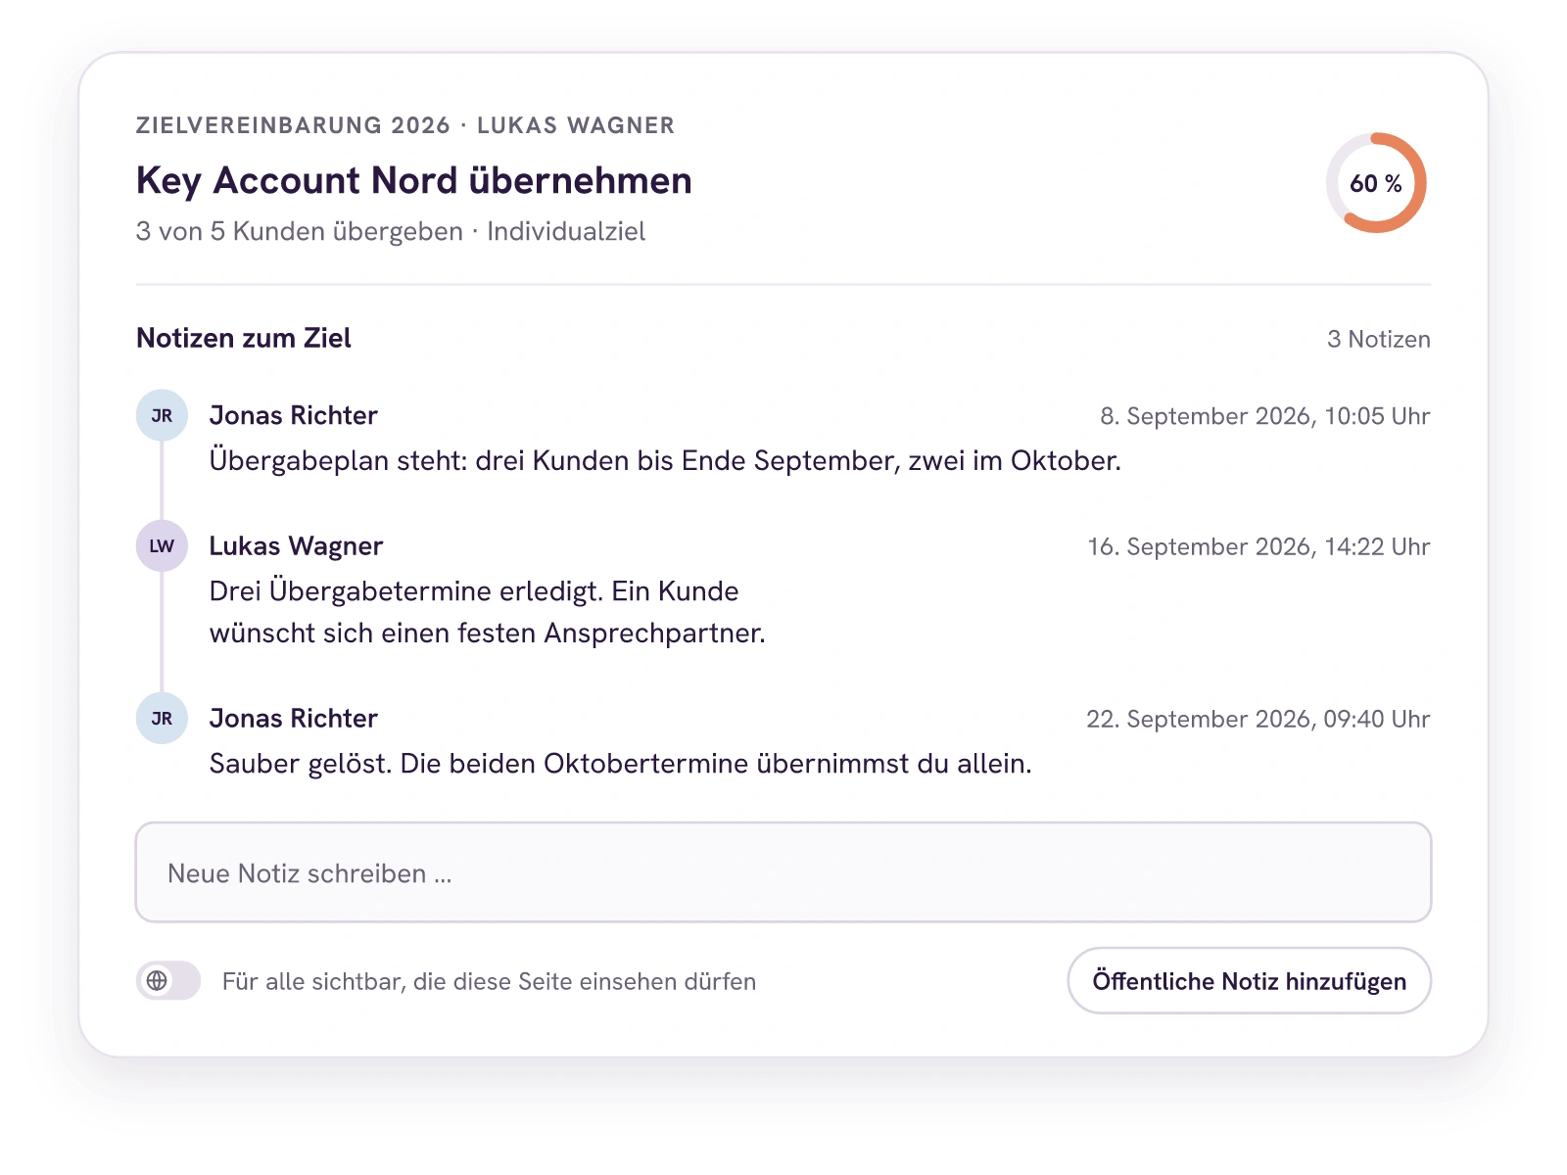Click the Lukas Wagner author name in notes

(296, 545)
